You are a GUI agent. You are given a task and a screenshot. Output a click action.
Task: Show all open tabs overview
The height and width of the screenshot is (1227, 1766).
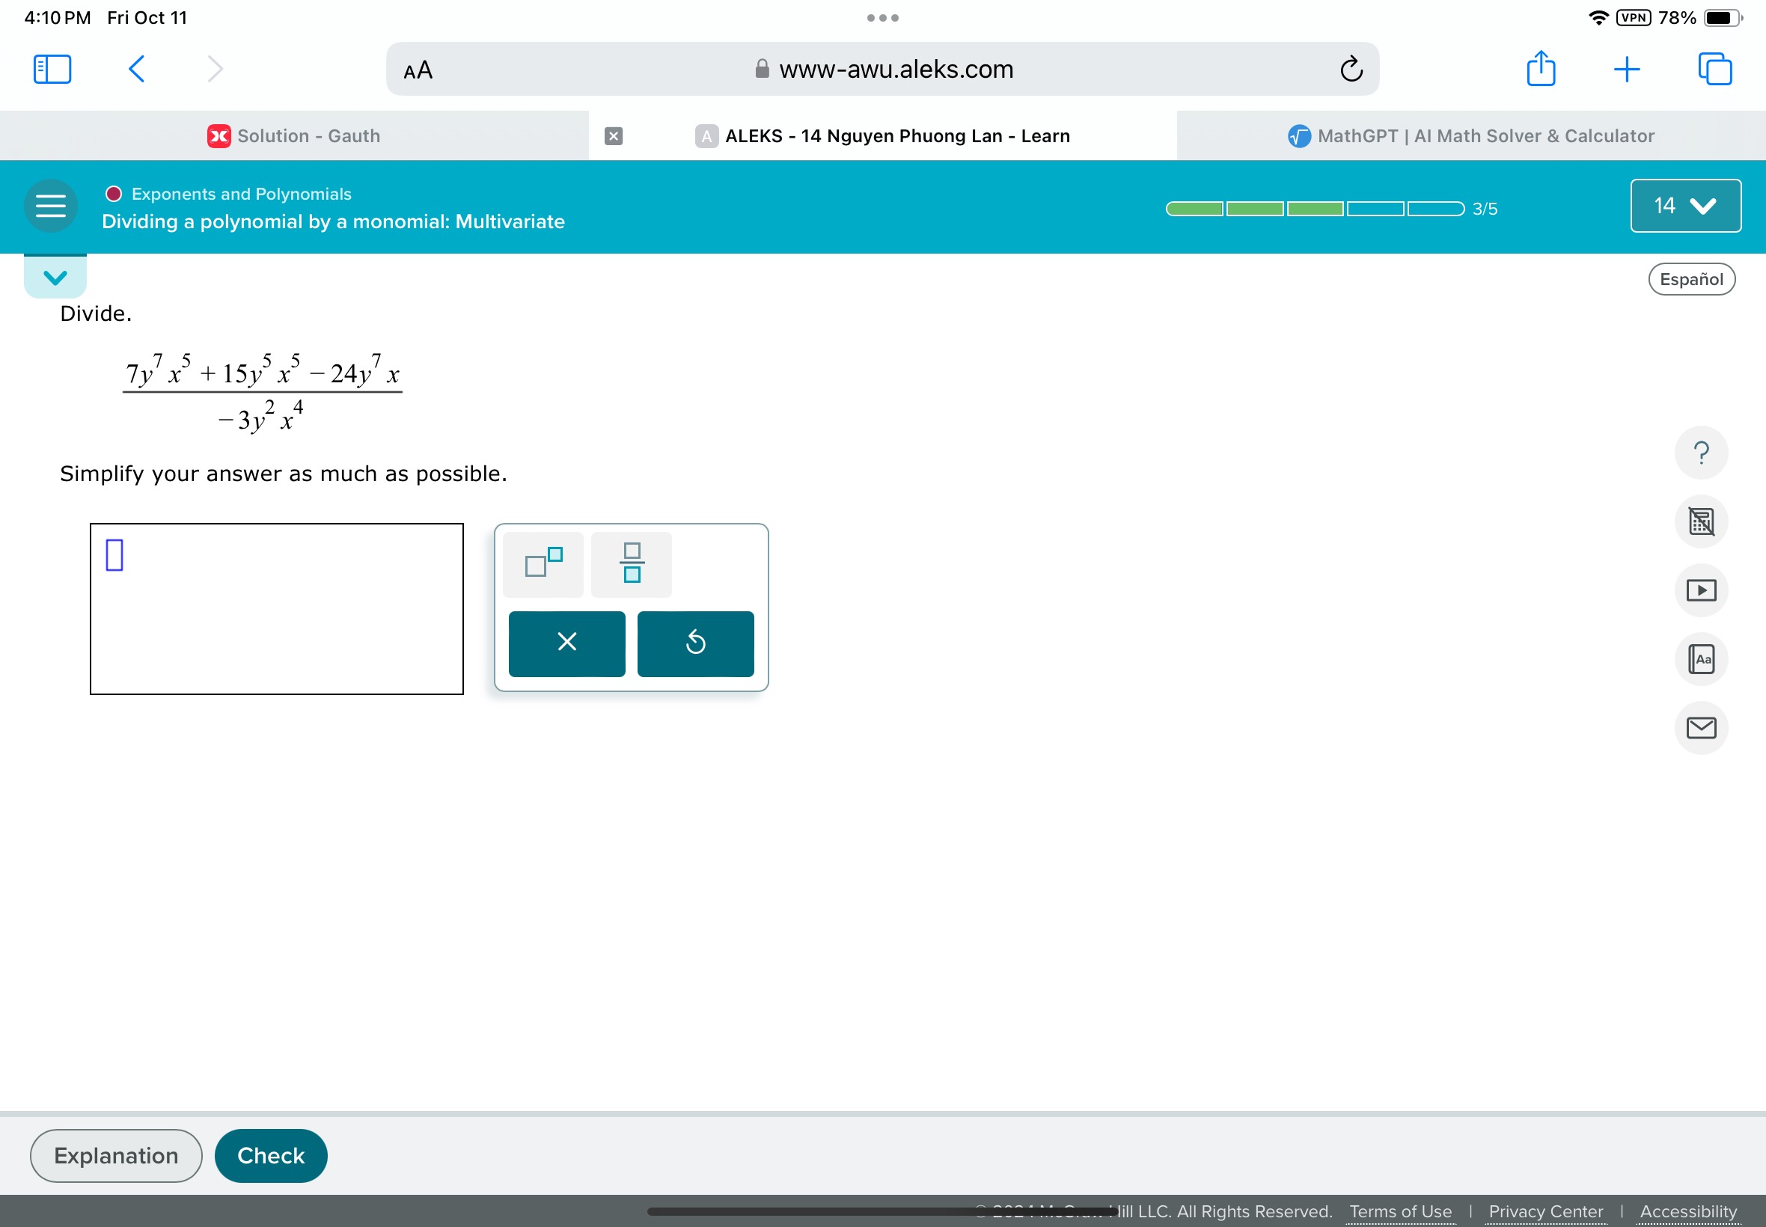point(1714,69)
